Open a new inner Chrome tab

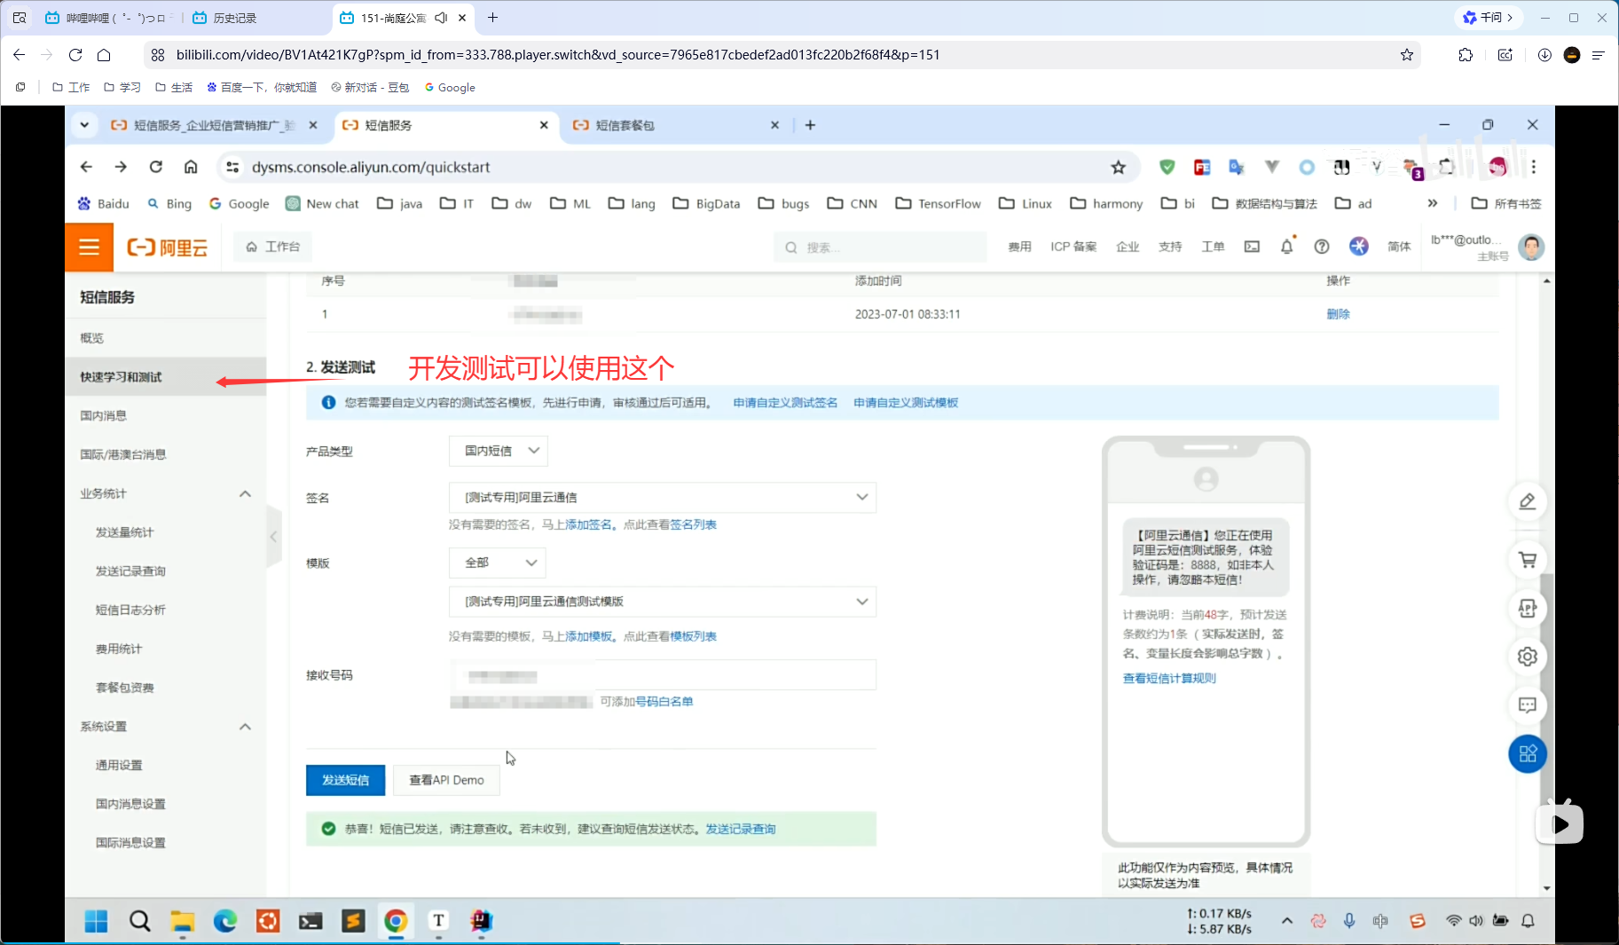[x=810, y=125]
